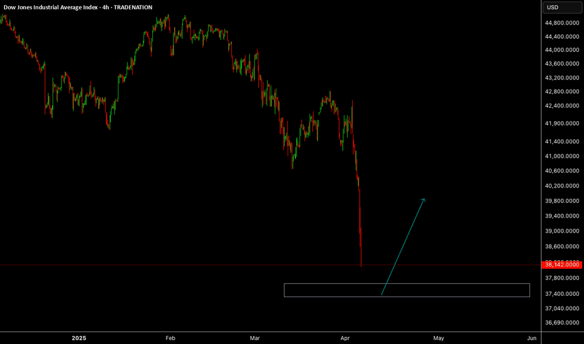Click the 40,600.0000 price axis label

point(562,171)
